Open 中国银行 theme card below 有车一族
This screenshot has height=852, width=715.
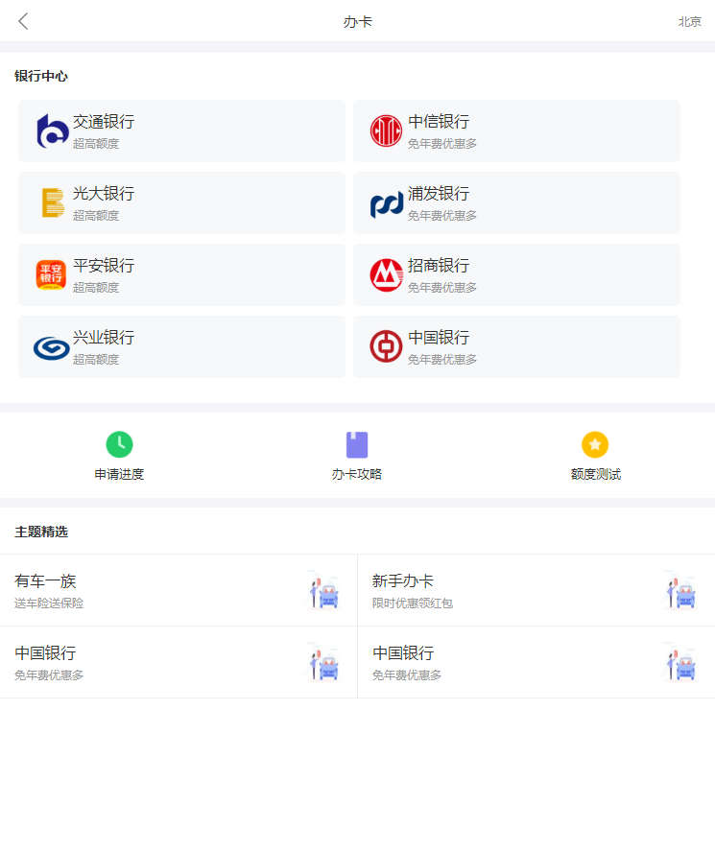[x=144, y=662]
